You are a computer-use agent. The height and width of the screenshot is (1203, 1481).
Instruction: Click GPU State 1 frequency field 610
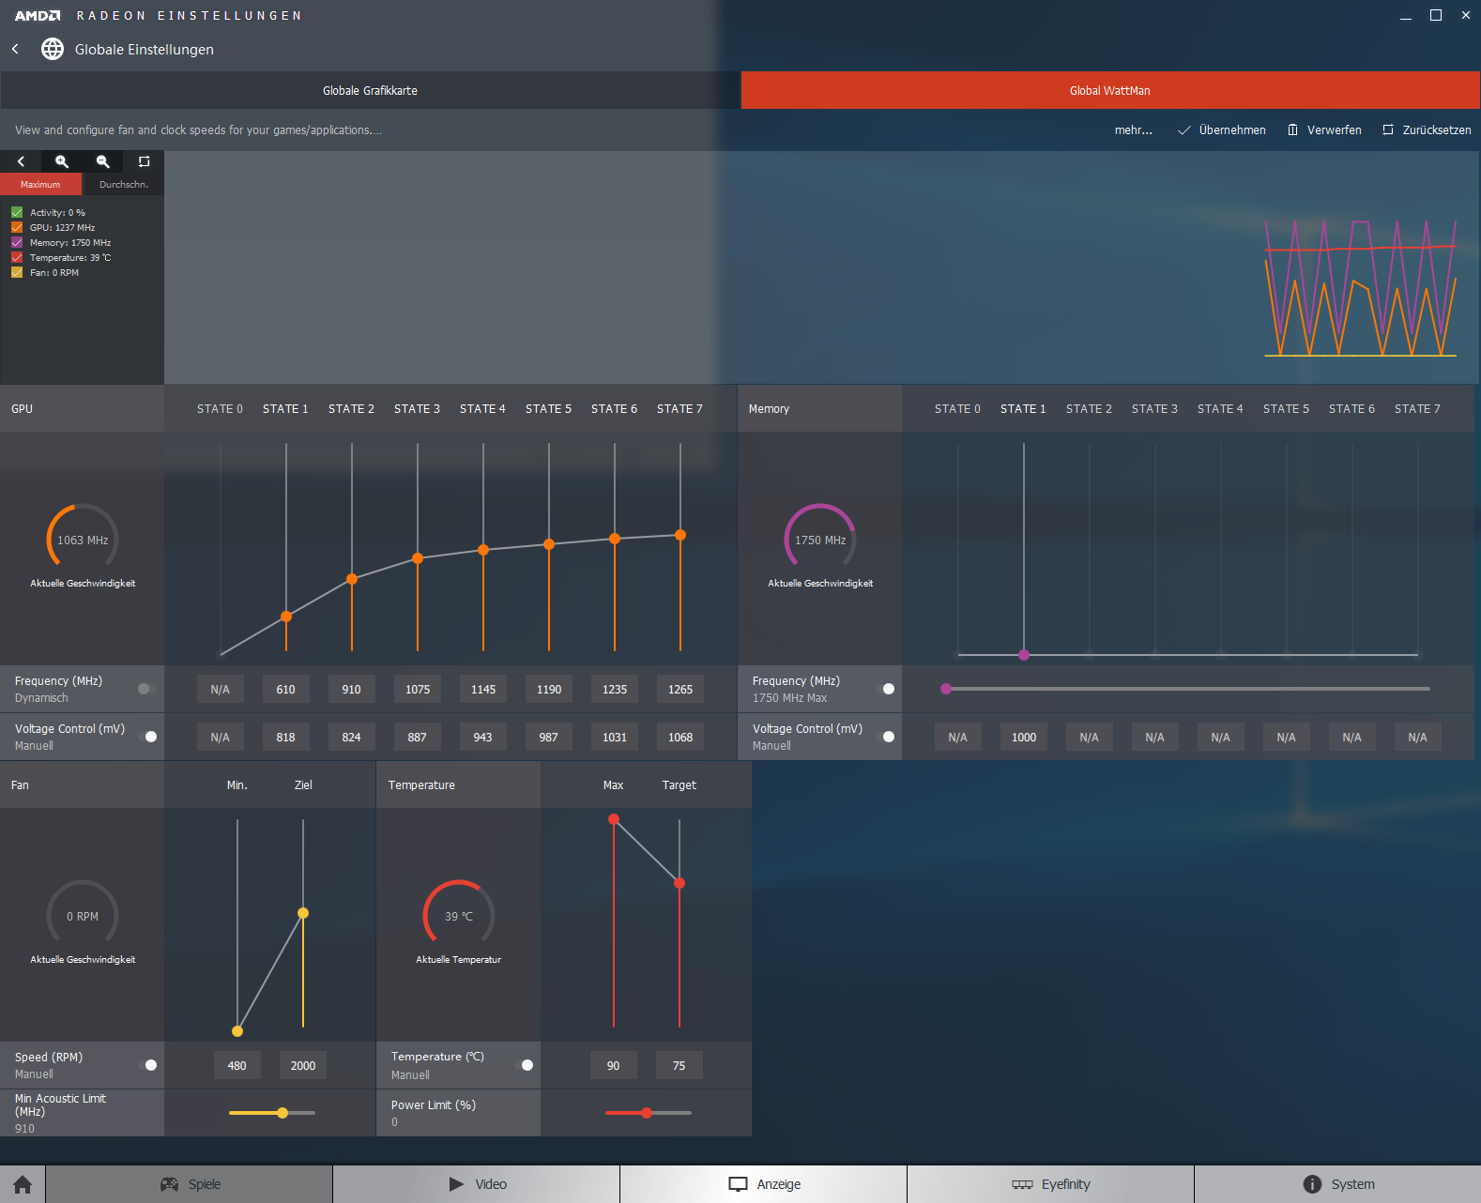point(286,689)
